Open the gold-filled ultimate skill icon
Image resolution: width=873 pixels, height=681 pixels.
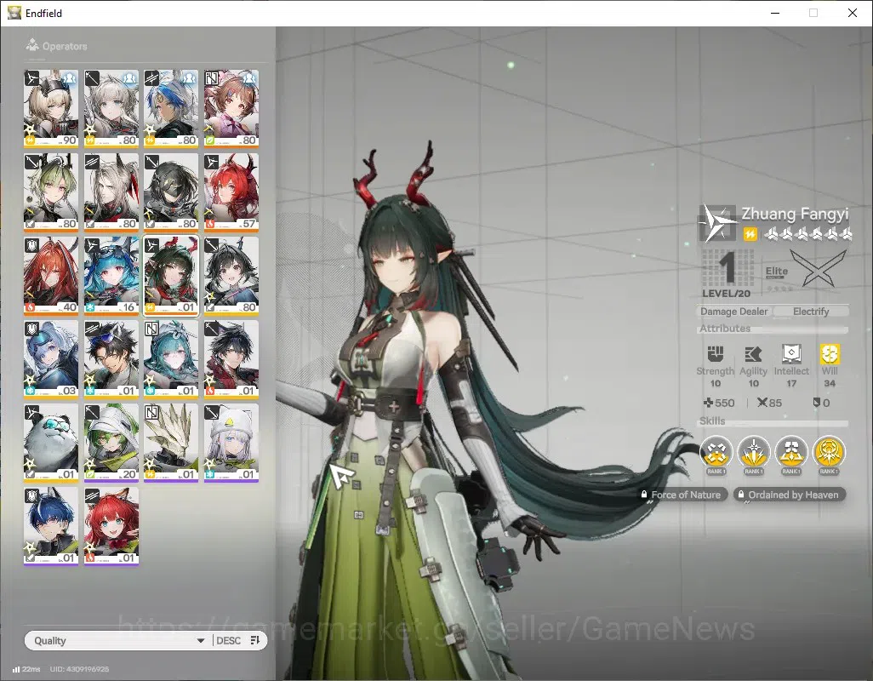(x=829, y=453)
